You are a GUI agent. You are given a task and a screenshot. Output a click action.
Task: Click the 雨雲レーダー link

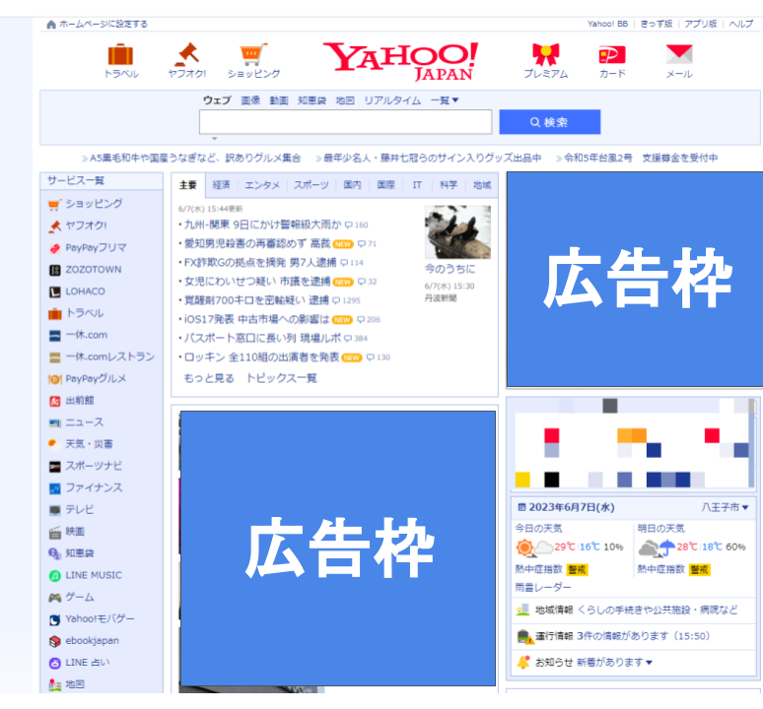point(543,588)
